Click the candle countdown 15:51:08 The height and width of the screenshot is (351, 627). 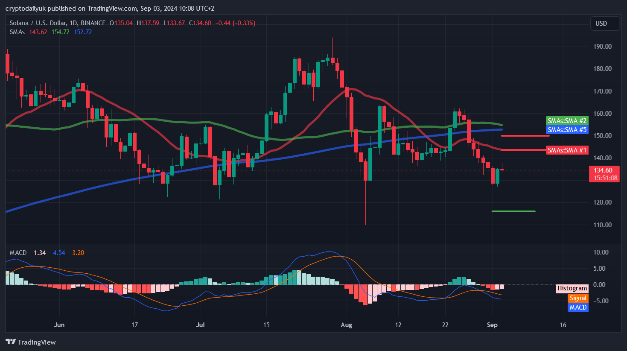[605, 178]
